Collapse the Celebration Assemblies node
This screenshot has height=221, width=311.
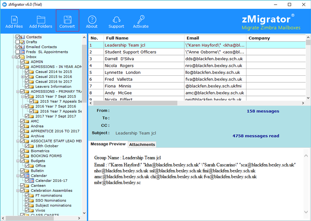18,191
